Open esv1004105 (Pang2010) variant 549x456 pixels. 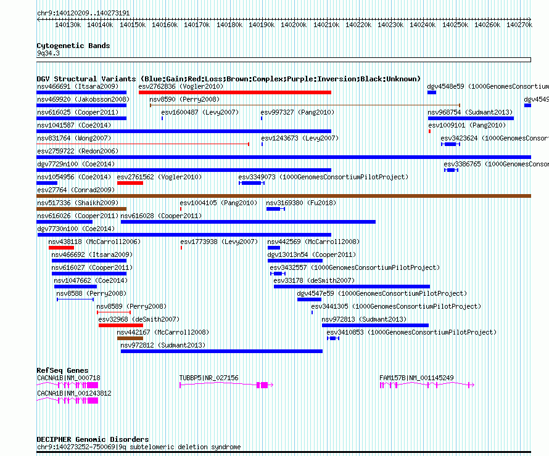coord(218,203)
